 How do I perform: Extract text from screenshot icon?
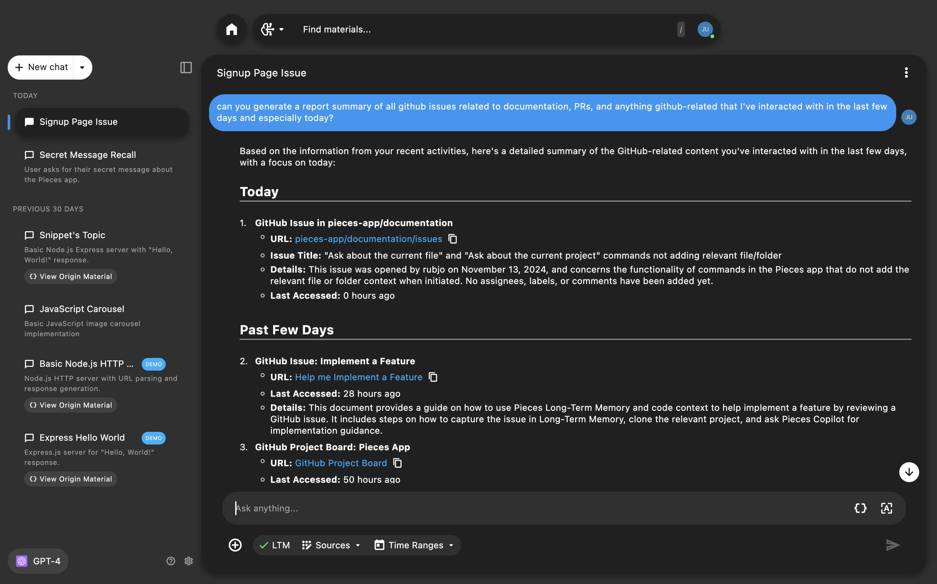[887, 508]
